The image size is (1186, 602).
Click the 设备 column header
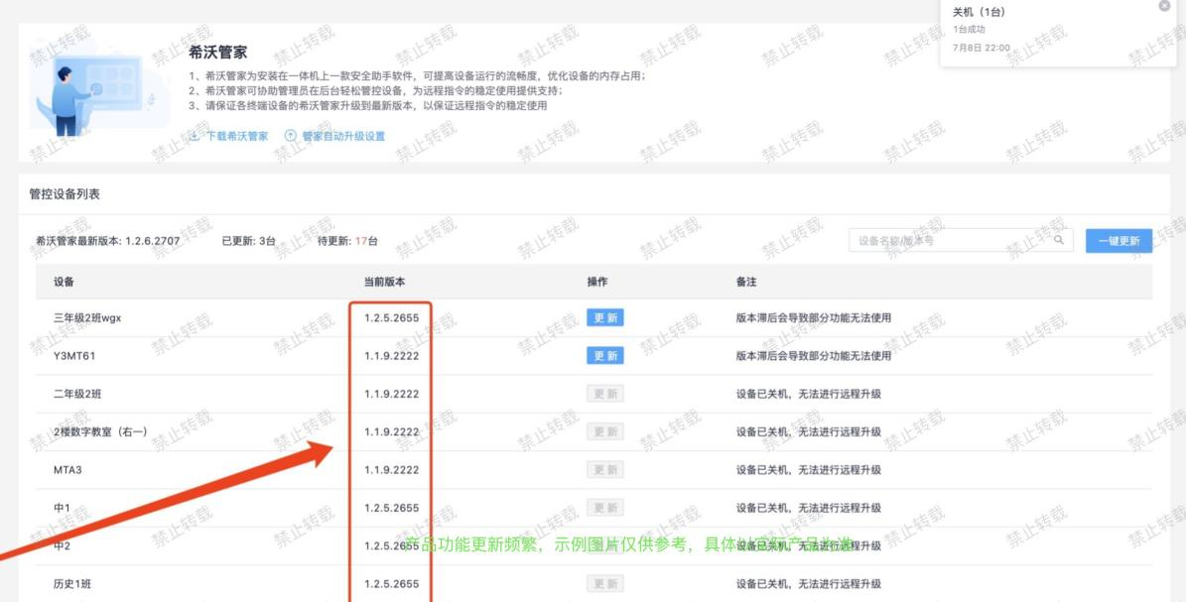coord(64,282)
